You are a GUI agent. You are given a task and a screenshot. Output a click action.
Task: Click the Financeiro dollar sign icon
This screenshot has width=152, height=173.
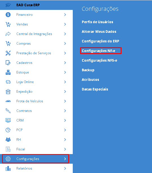pos(8,15)
